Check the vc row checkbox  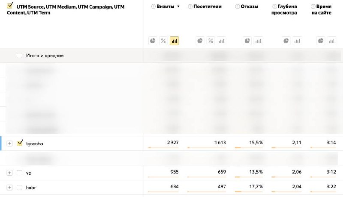tap(19, 173)
